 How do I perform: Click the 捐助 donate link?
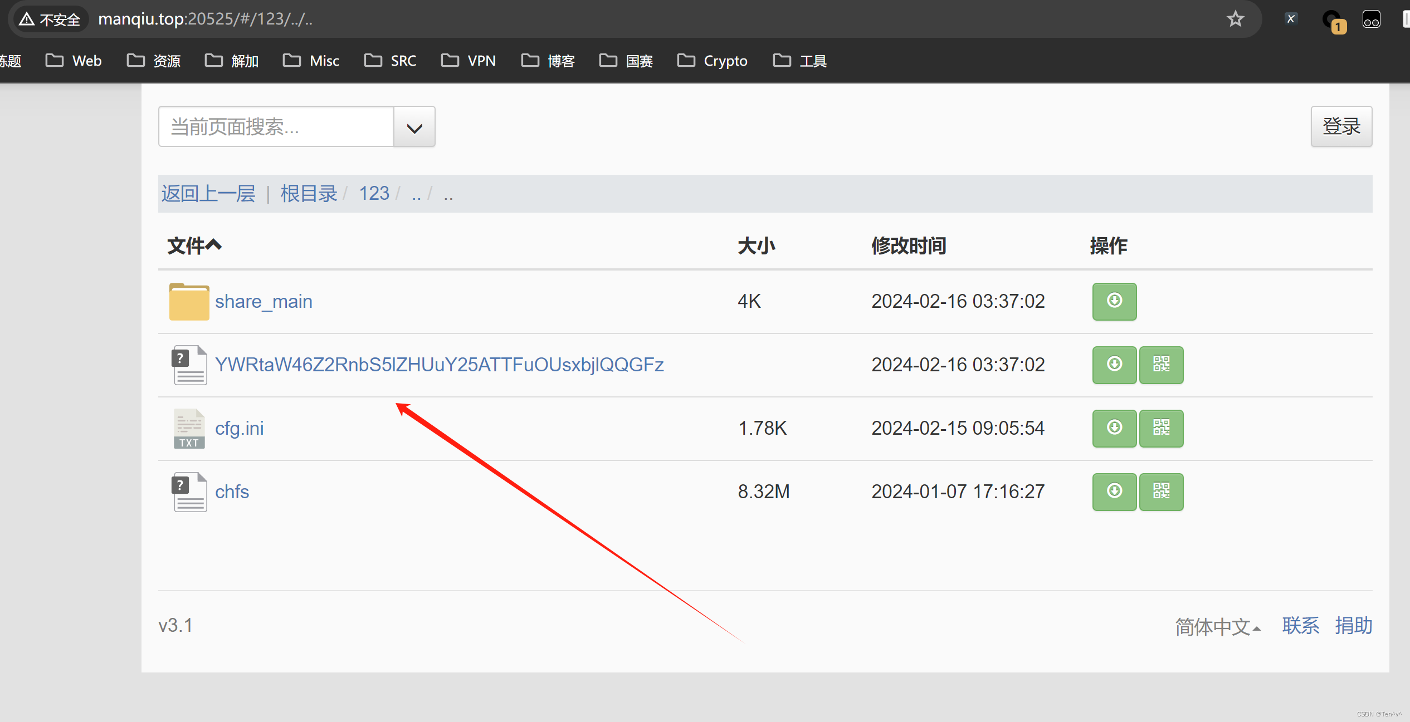(x=1354, y=626)
